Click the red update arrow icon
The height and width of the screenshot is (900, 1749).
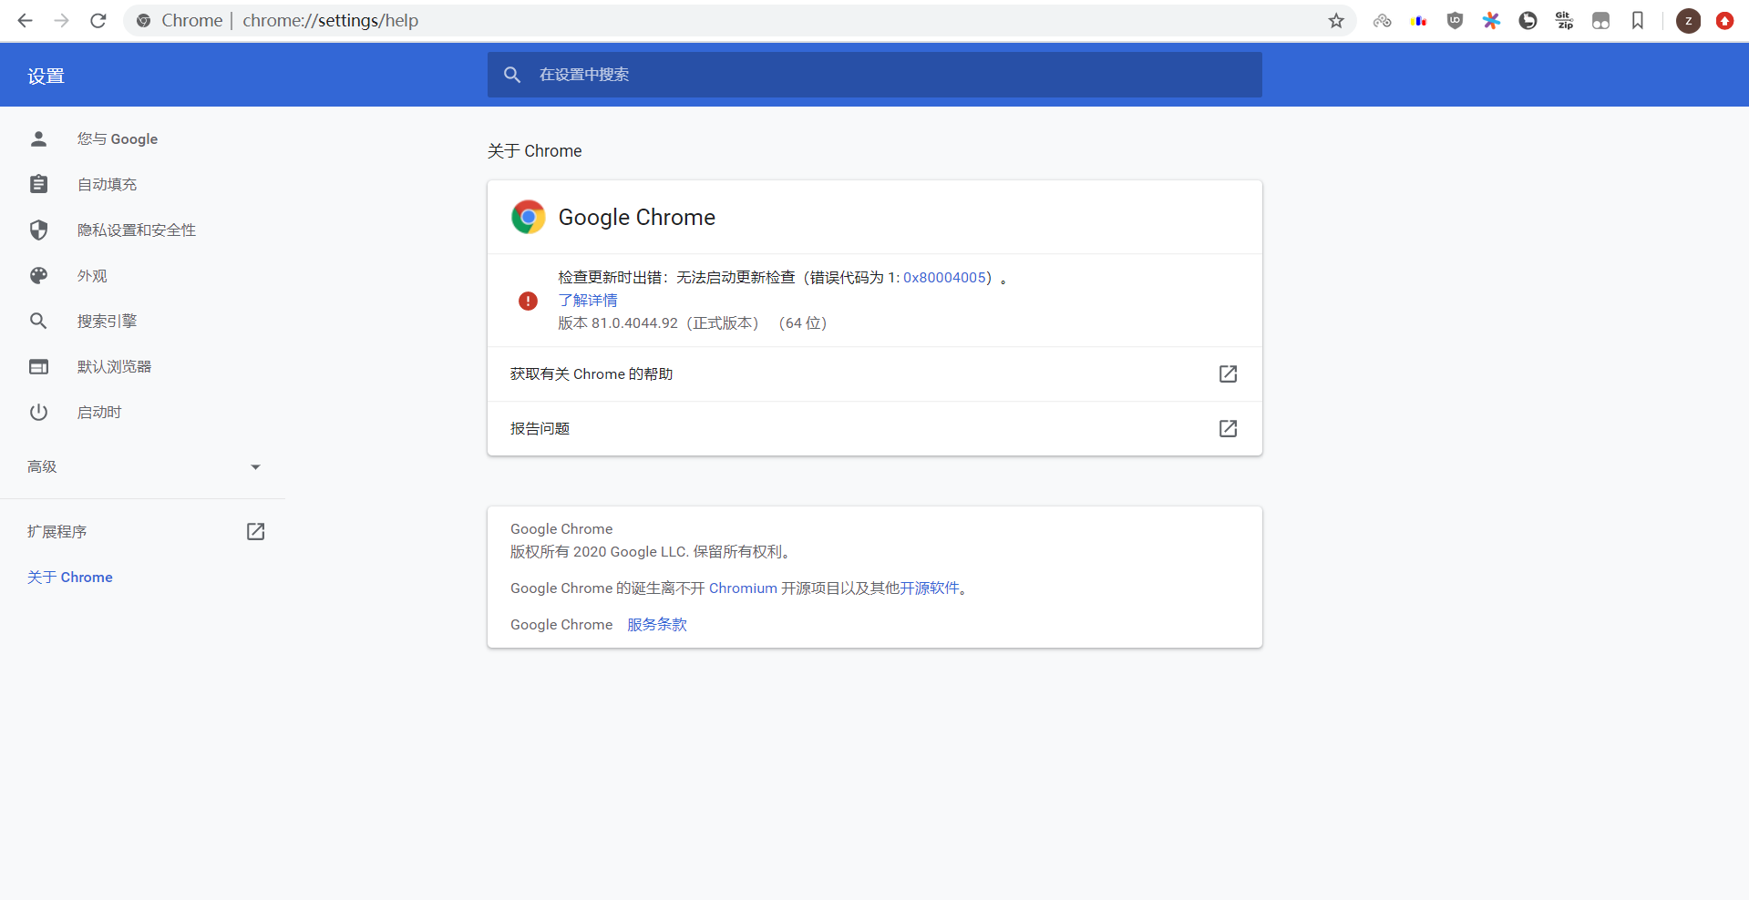pos(1724,20)
